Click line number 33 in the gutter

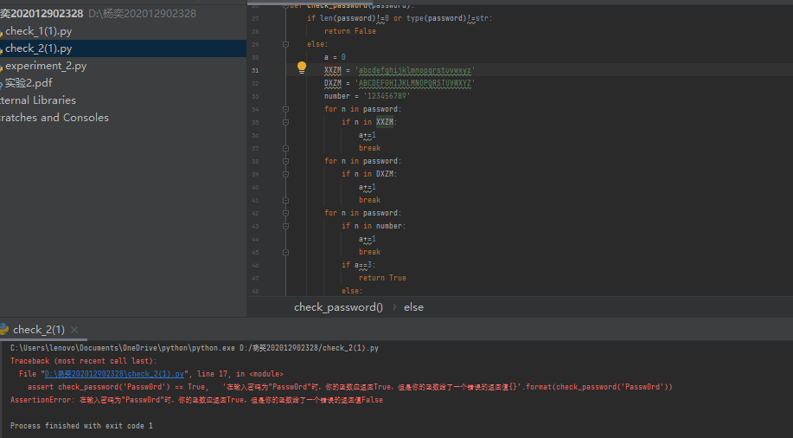click(x=254, y=96)
